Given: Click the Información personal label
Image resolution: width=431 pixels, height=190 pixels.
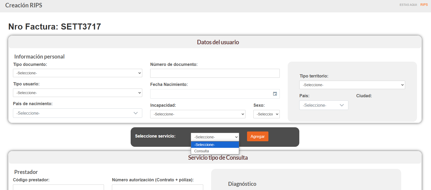Looking at the screenshot, I should (x=39, y=57).
